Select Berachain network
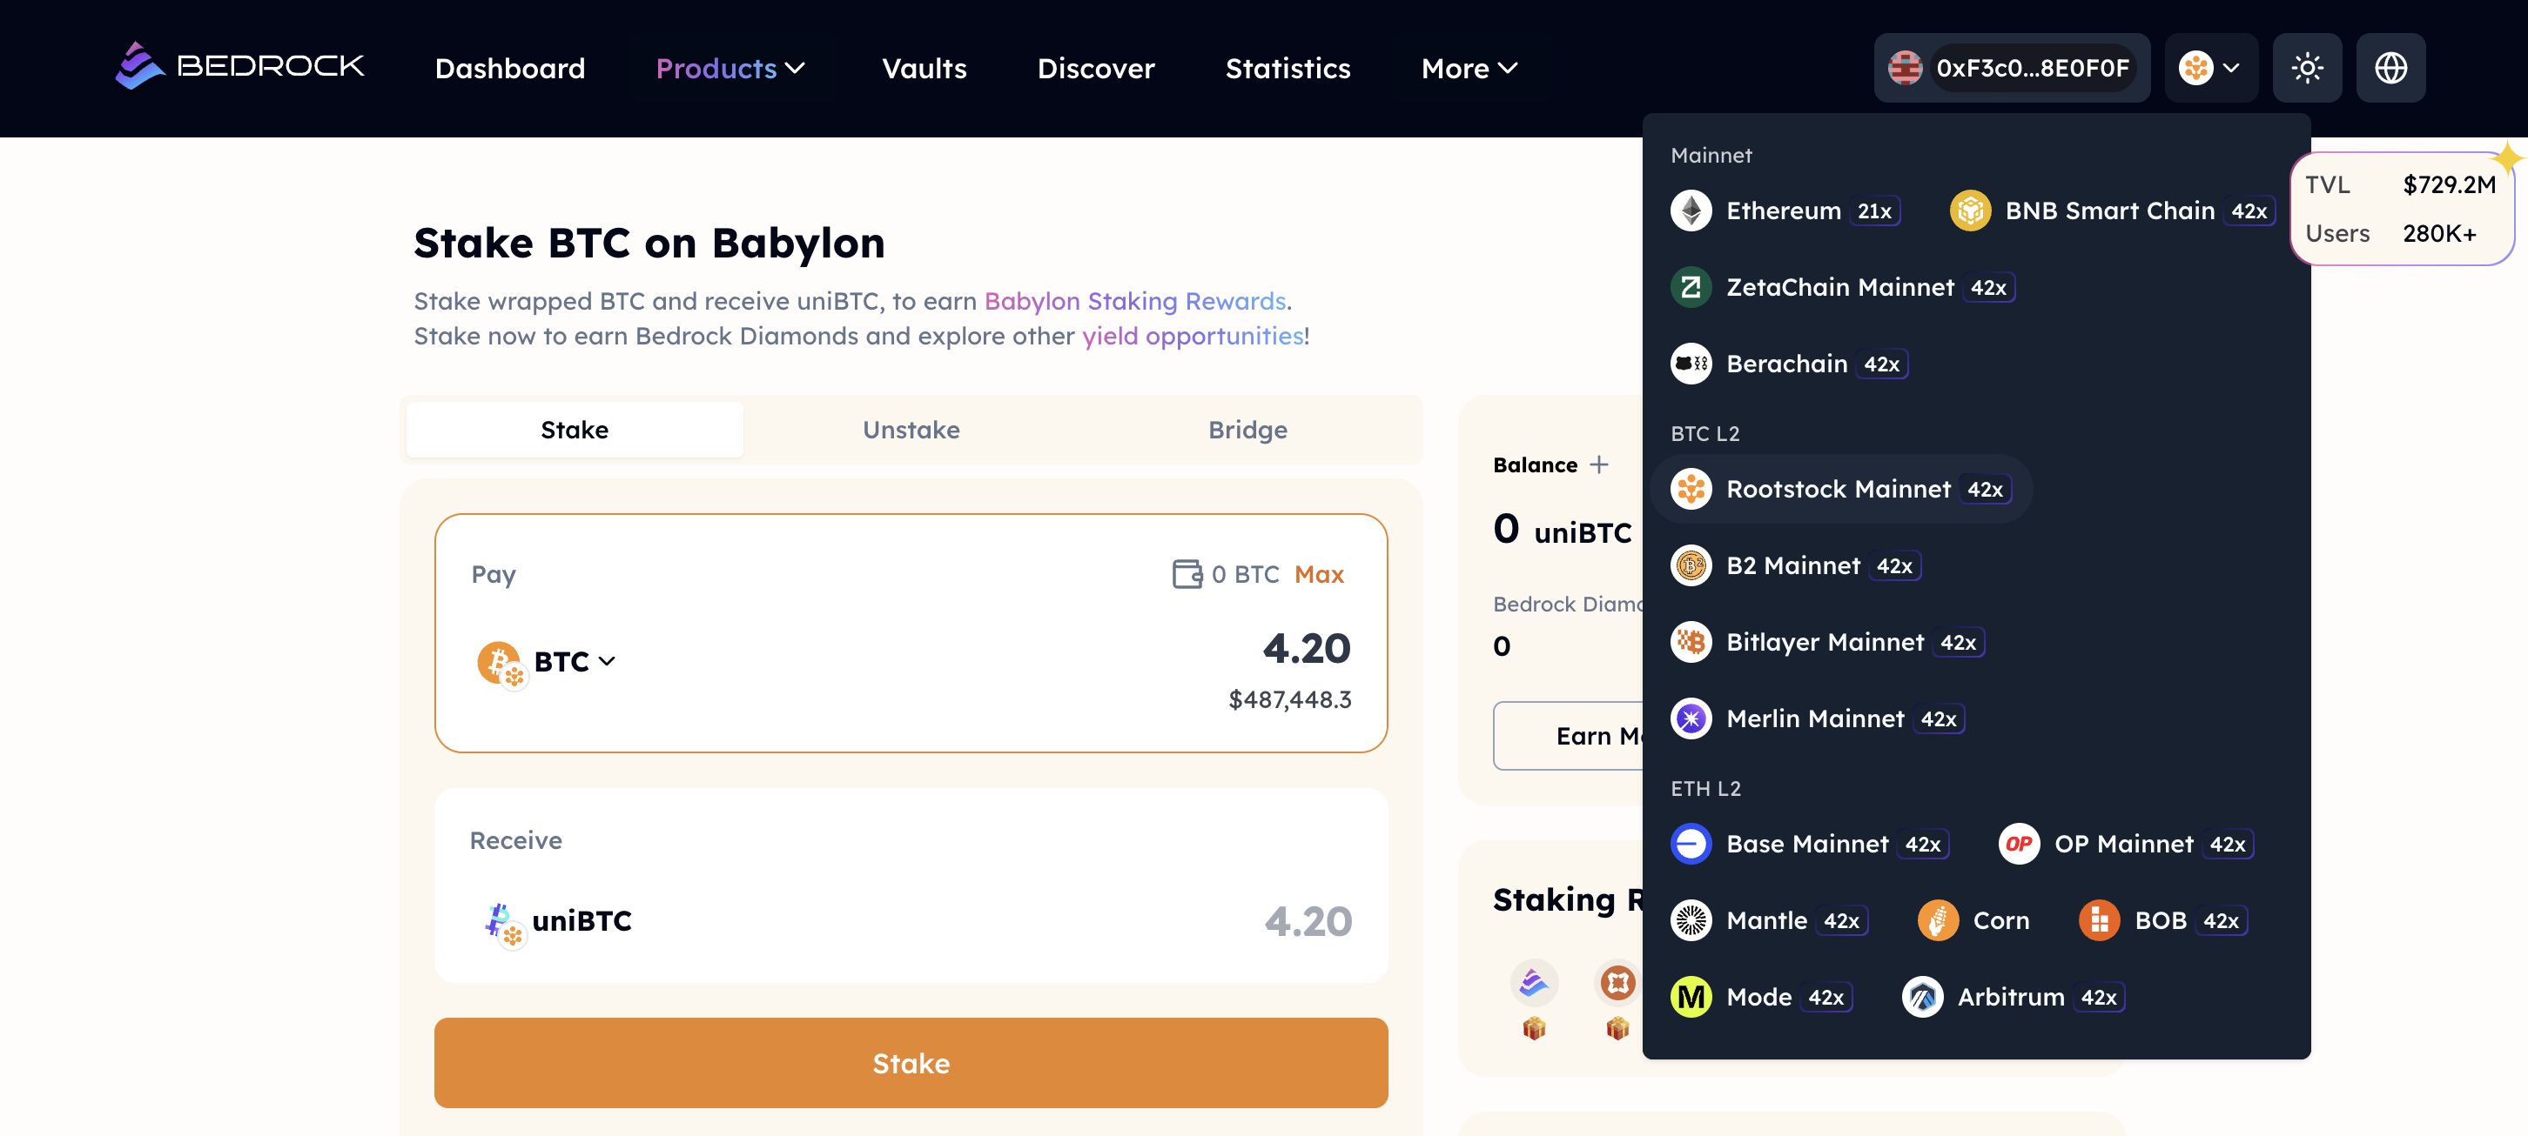Image resolution: width=2528 pixels, height=1136 pixels. 1786,364
